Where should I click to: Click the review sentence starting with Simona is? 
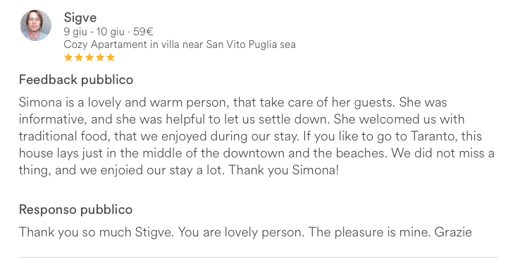coord(208,102)
